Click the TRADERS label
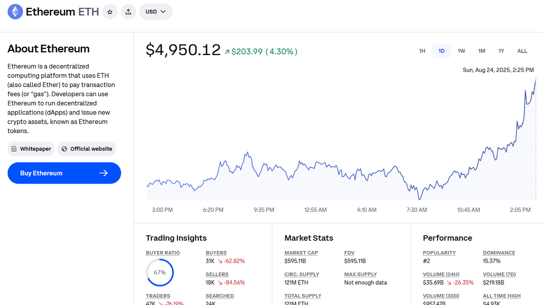Viewport: 543px width, 305px height. click(x=158, y=296)
